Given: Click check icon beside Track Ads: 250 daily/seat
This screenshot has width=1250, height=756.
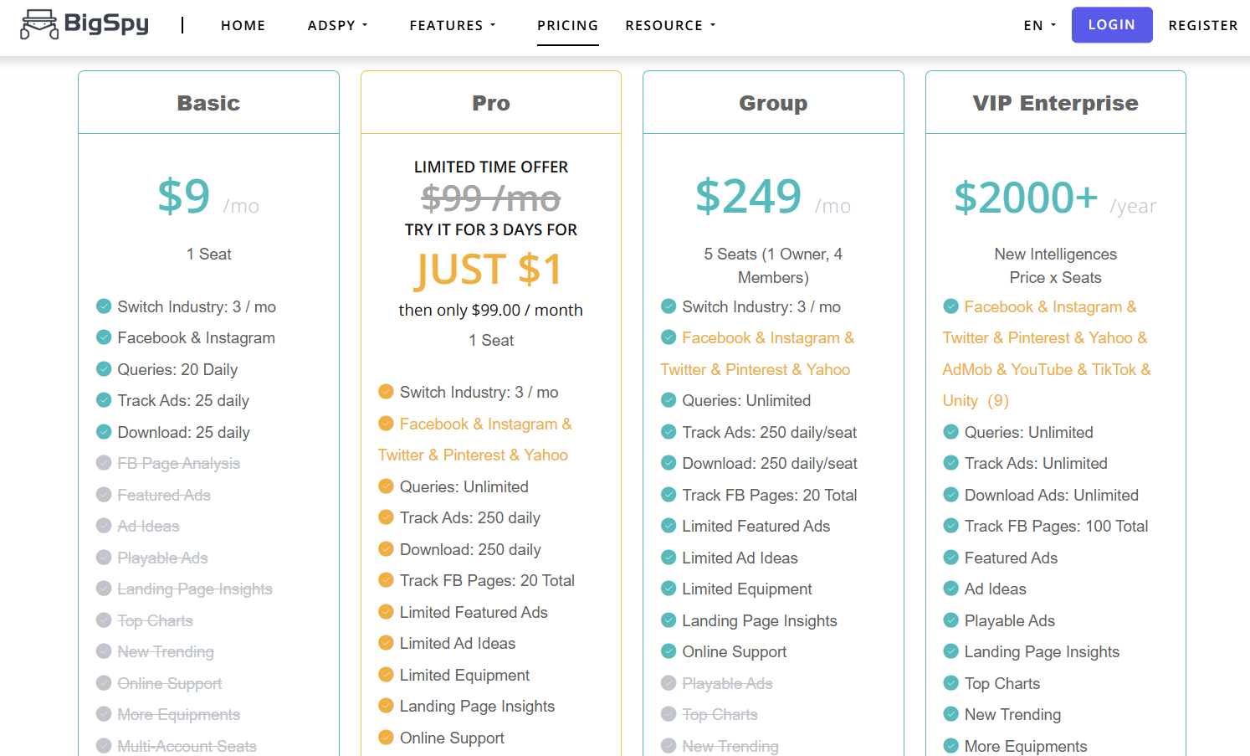Looking at the screenshot, I should 669,432.
